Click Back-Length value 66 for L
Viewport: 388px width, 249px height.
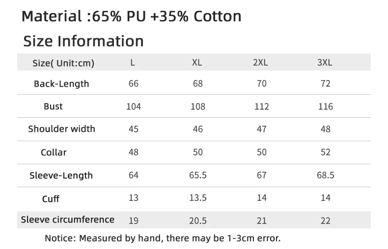tap(134, 83)
